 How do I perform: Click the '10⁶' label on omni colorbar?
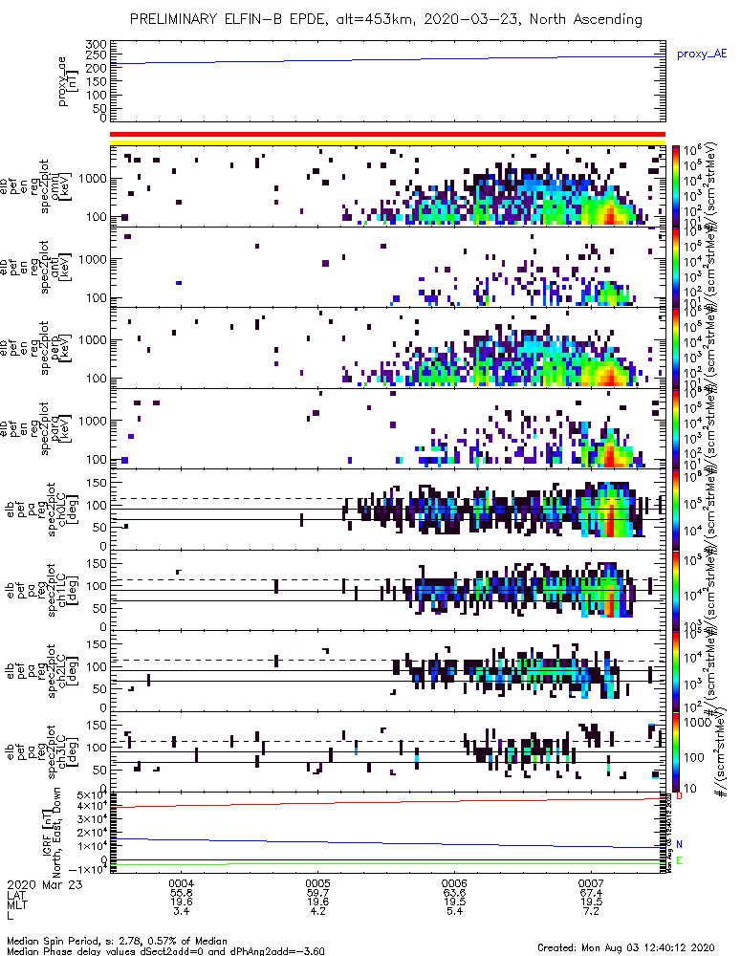click(x=691, y=151)
